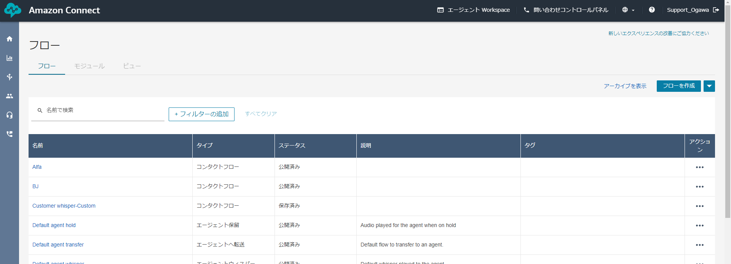The image size is (731, 264).
Task: Click the logout icon next to Support_Ogawa
Action: [x=716, y=10]
